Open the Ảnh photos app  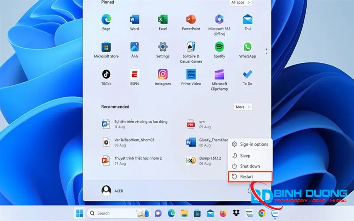tap(135, 50)
